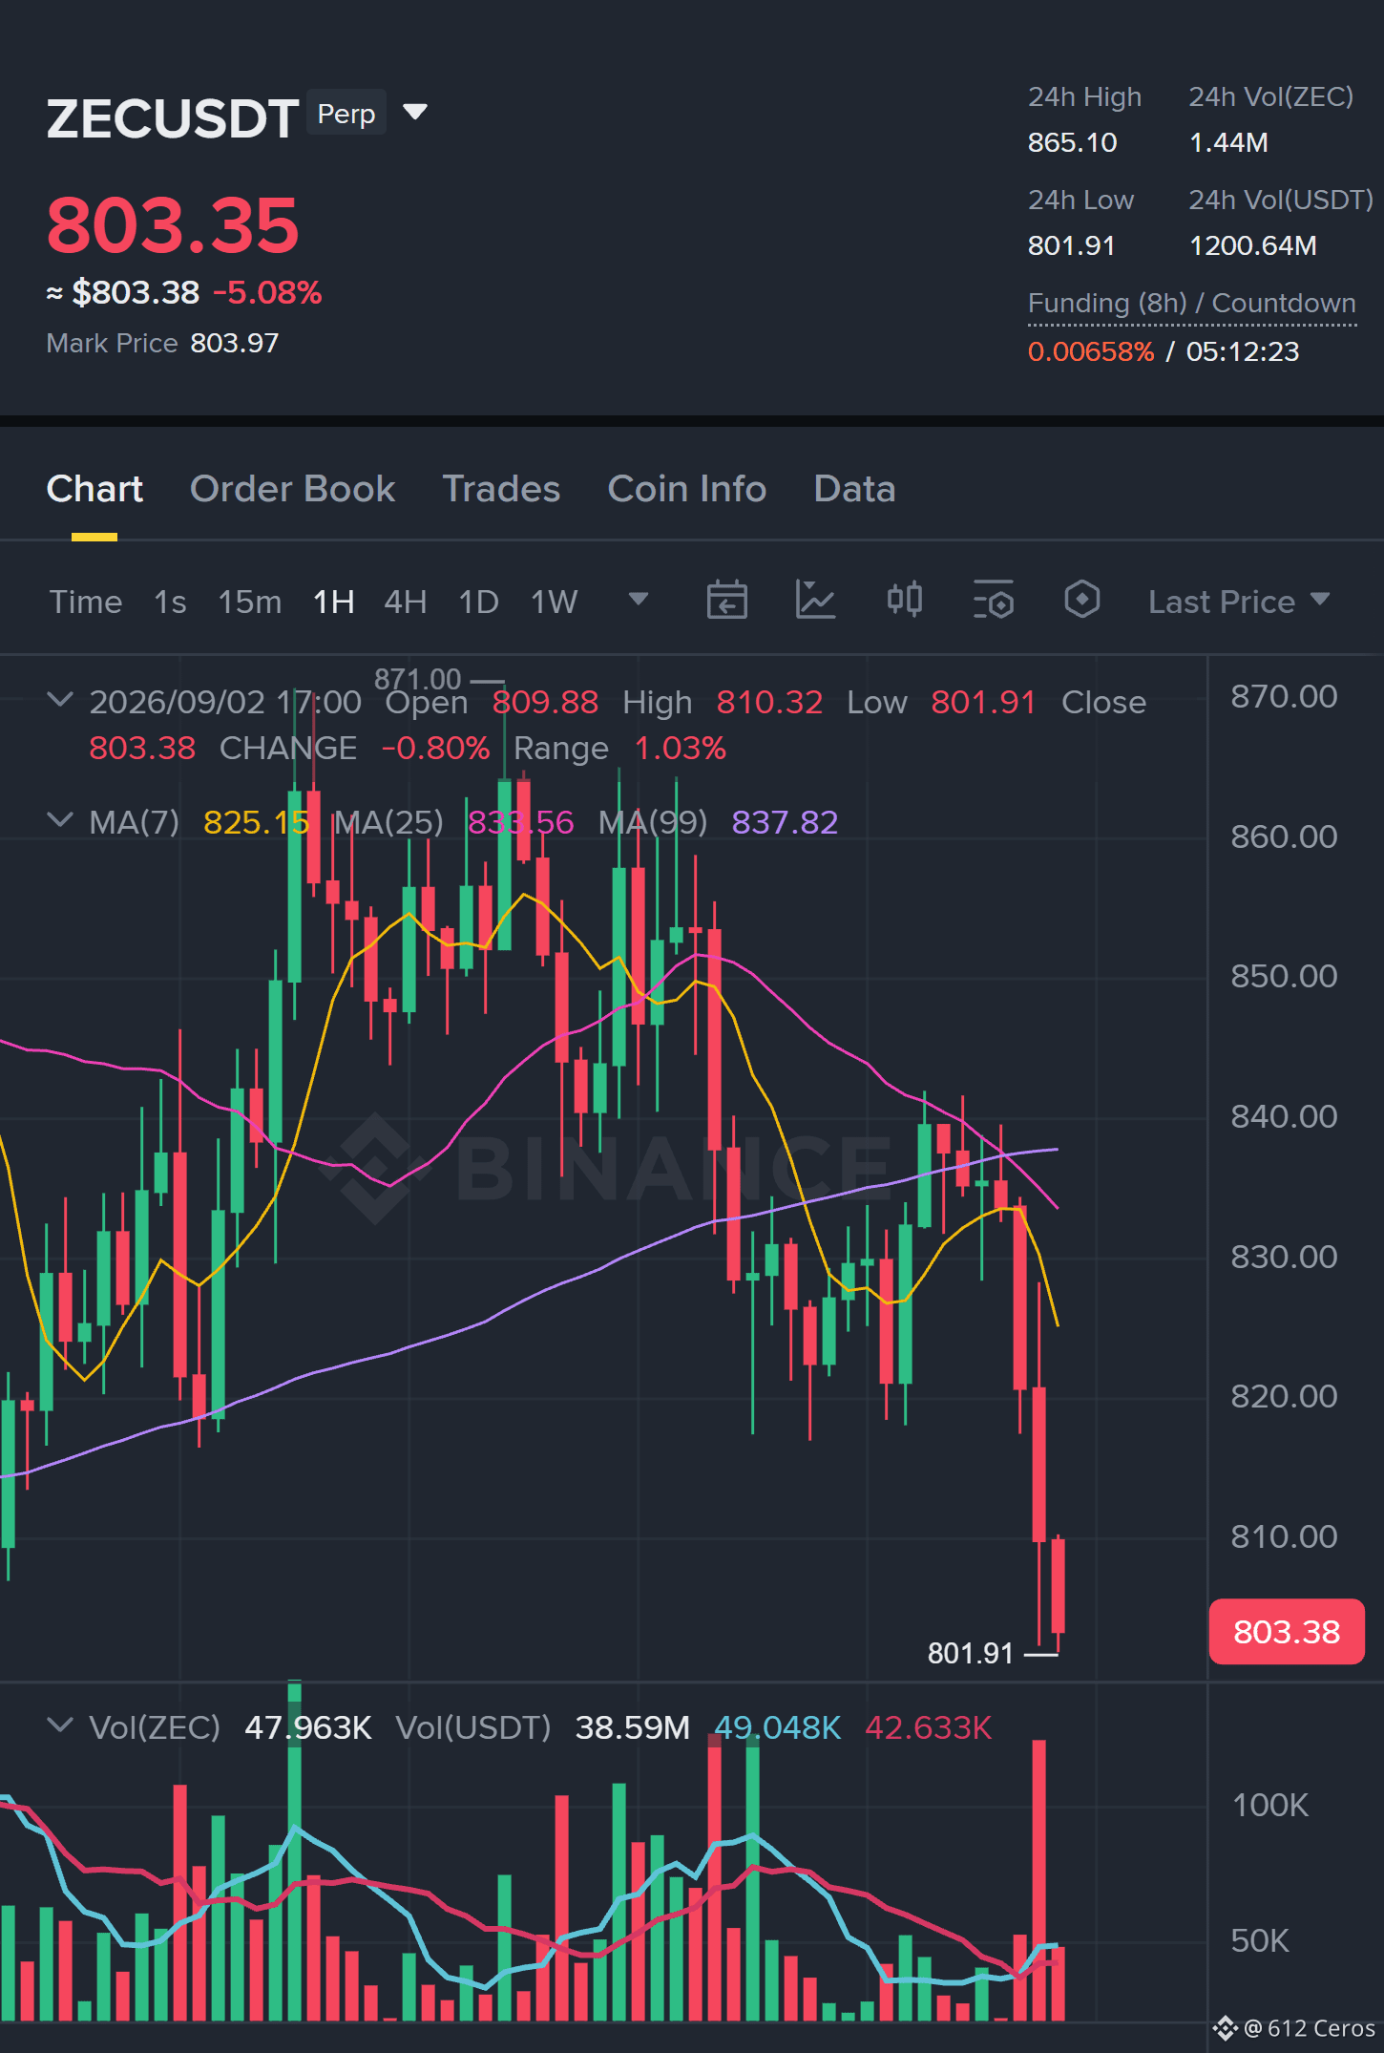The image size is (1384, 2053).
Task: Select the 1H timeframe
Action: (x=334, y=602)
